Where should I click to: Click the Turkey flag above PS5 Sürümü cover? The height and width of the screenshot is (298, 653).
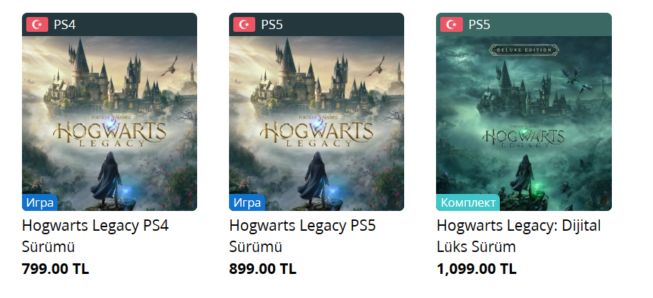244,25
